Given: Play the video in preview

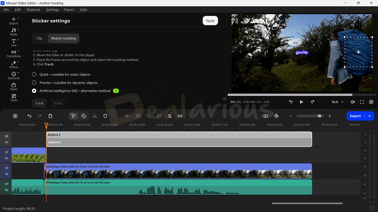Looking at the screenshot, I should [x=301, y=102].
